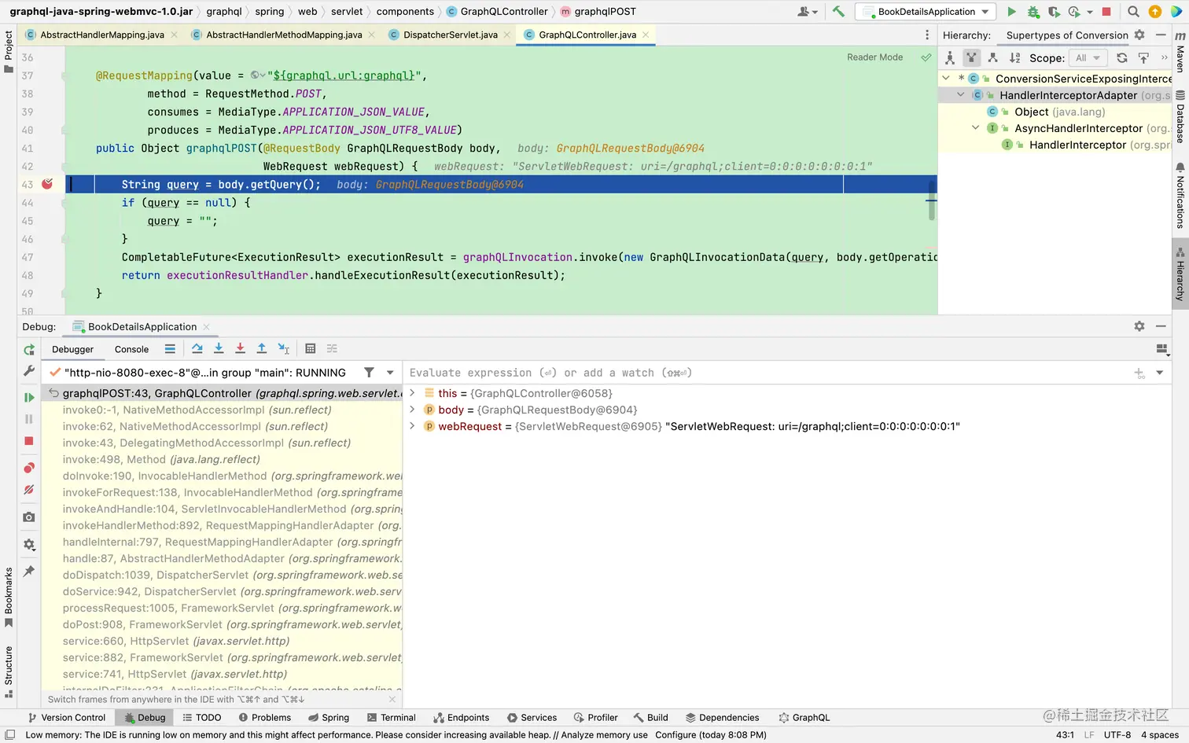Toggle Mute Breakpoints icon
1189x743 pixels.
[29, 489]
